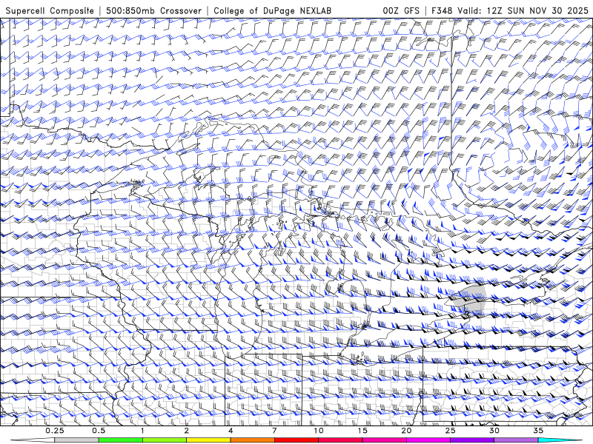
Task: Click the gray shaded supercell composite area
Action: tap(469, 298)
